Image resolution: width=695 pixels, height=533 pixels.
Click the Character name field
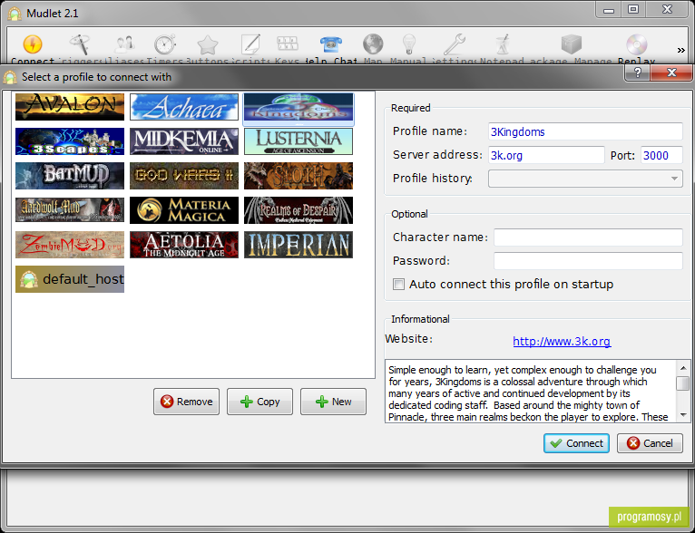(588, 237)
